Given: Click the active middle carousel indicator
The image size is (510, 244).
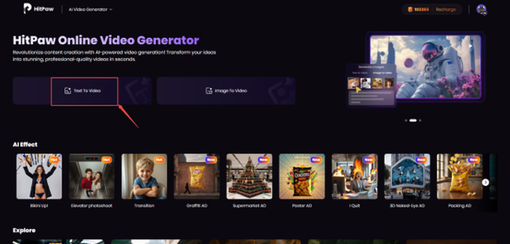Looking at the screenshot, I should [413, 121].
